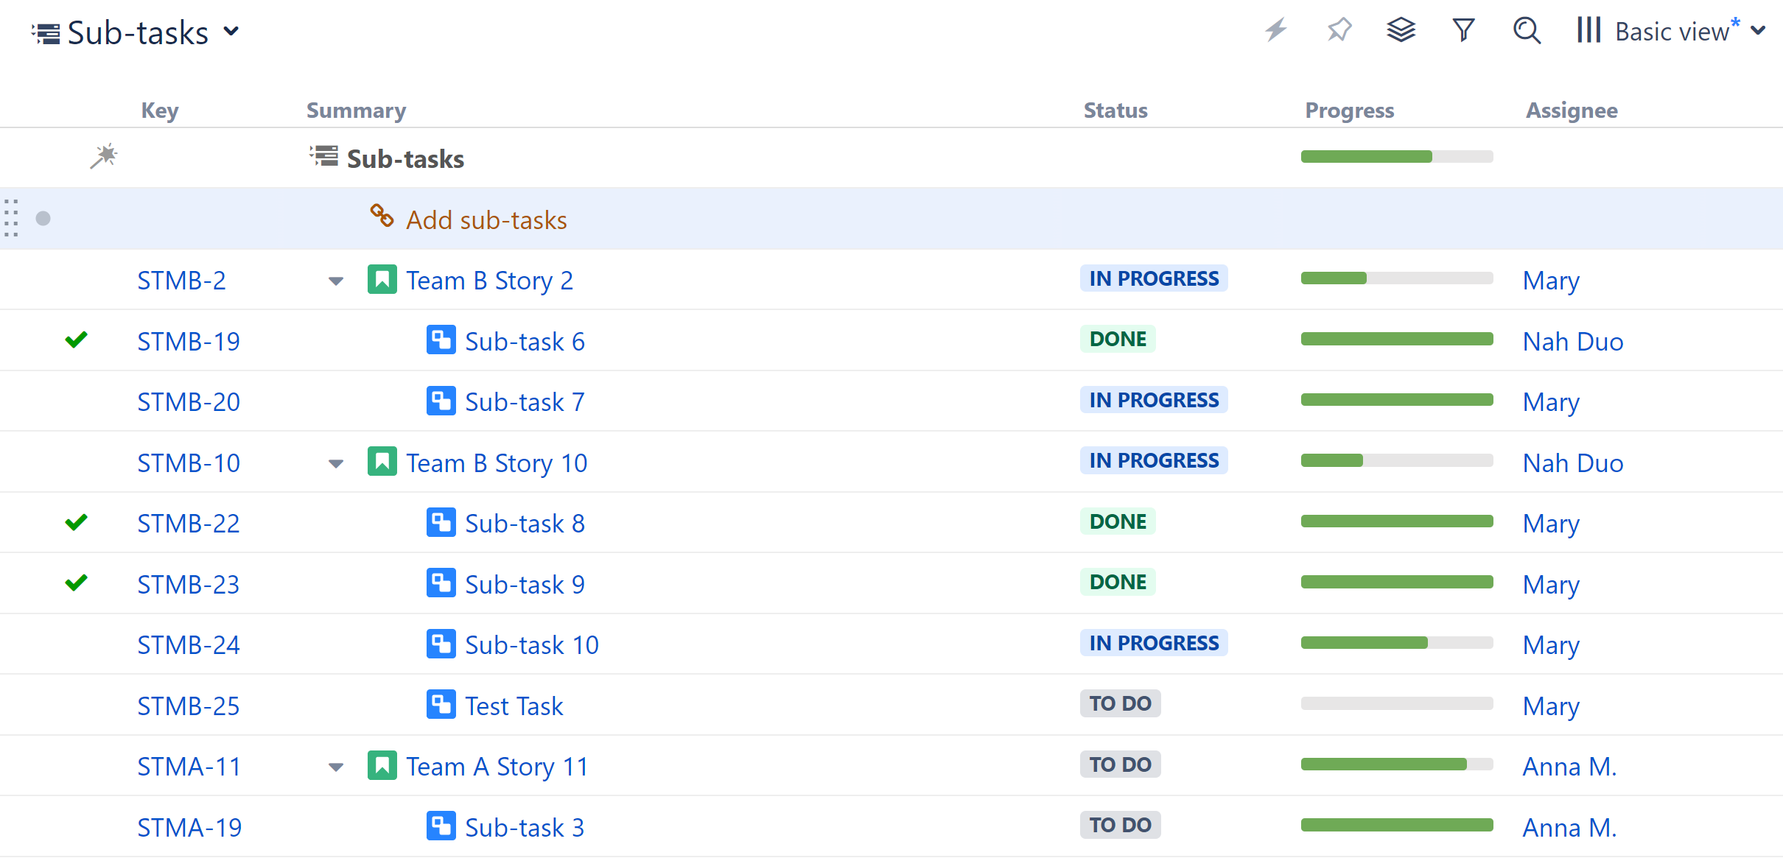Click the columns icon beside Basic view
1783x858 pixels.
1588,31
